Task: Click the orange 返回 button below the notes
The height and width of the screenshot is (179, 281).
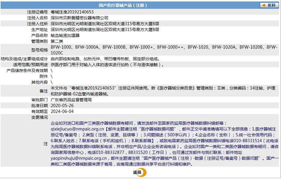Action: pos(140,172)
